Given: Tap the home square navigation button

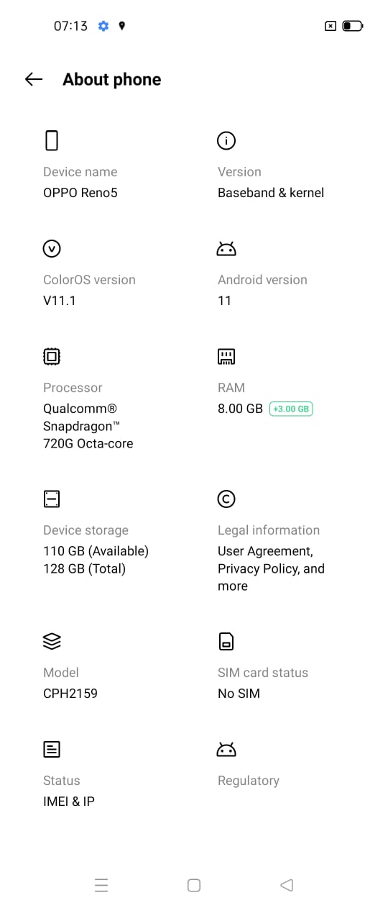Looking at the screenshot, I should point(194,885).
